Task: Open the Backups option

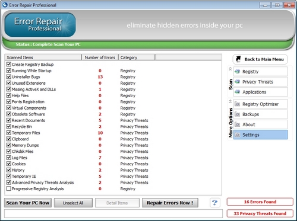Action: [x=261, y=114]
